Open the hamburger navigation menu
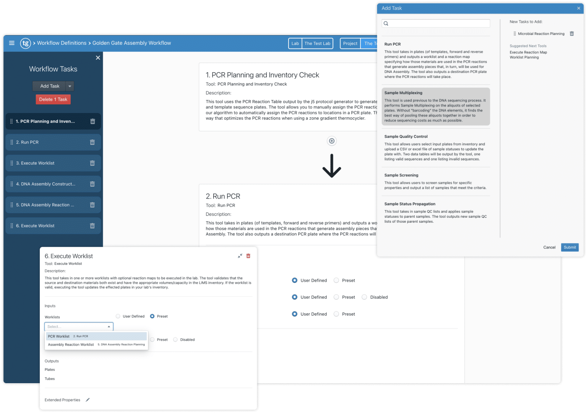The width and height of the screenshot is (587, 413). tap(12, 43)
